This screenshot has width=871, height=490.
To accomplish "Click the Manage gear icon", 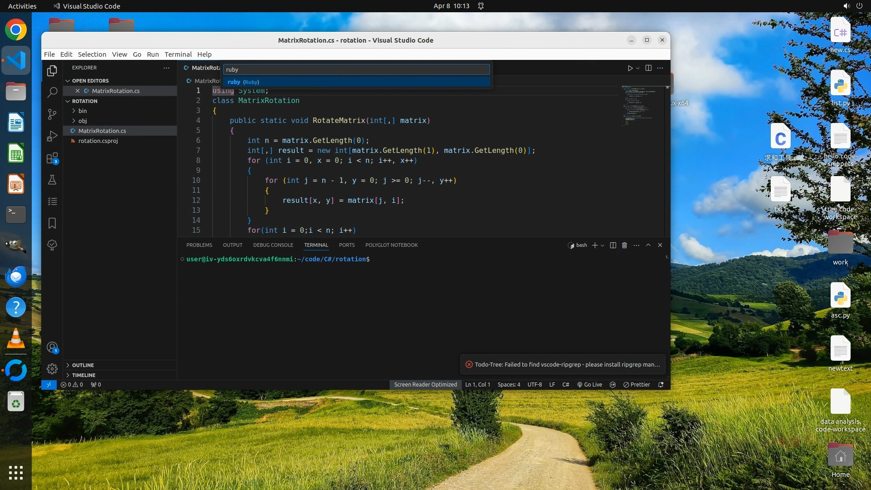I will [x=52, y=369].
